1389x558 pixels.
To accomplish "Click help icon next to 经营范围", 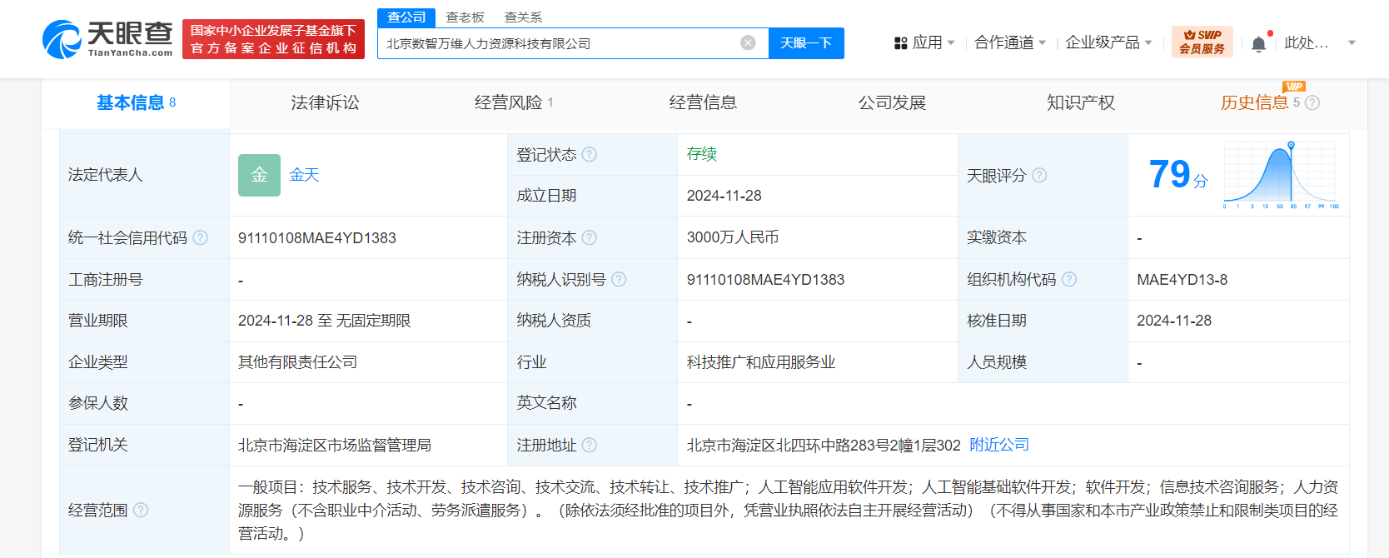I will pyautogui.click(x=141, y=510).
